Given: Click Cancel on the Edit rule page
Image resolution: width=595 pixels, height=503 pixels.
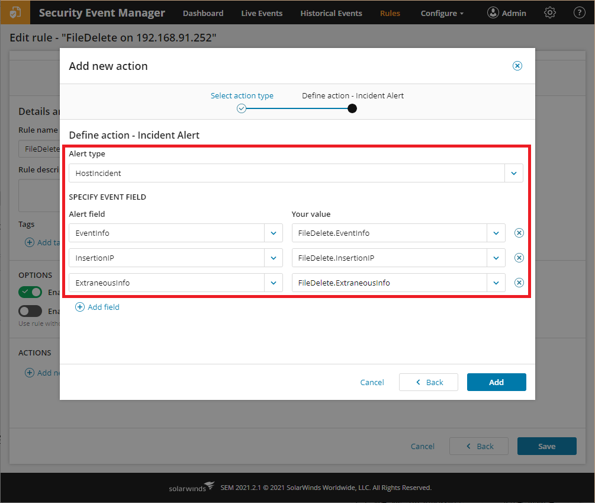Looking at the screenshot, I should click(422, 447).
